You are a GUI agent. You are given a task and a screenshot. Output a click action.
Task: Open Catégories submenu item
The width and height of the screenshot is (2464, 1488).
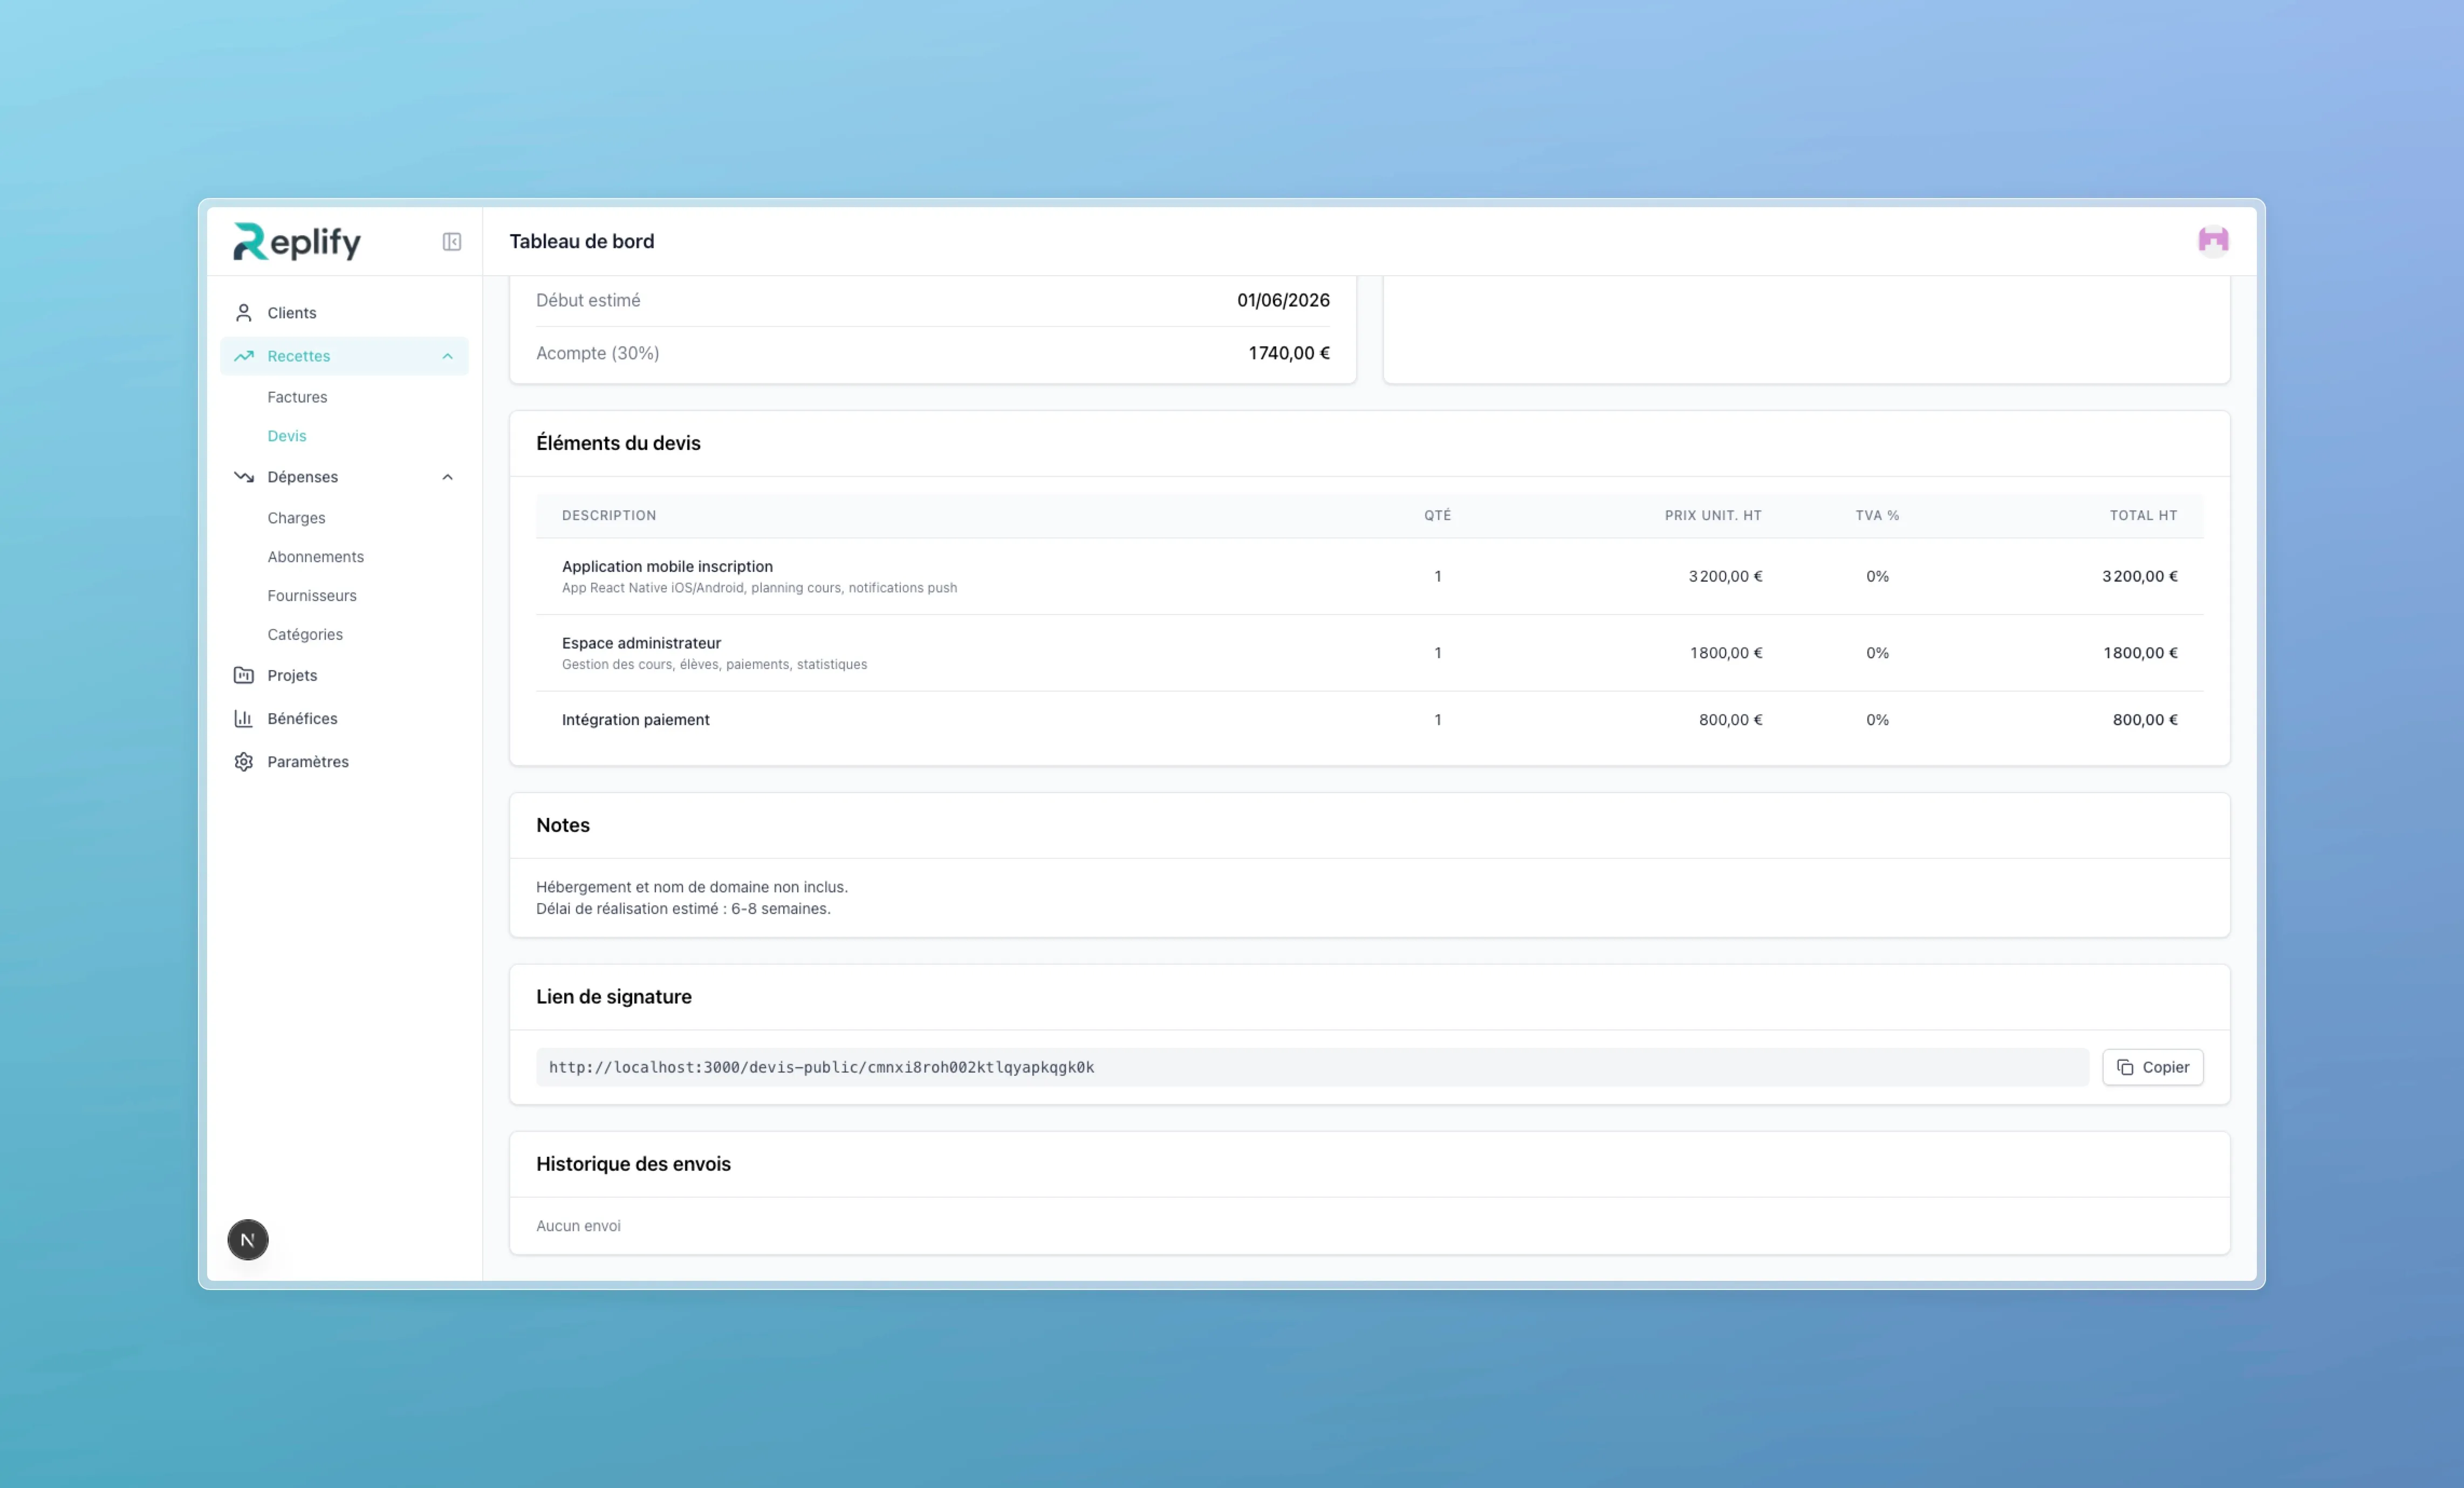coord(304,634)
